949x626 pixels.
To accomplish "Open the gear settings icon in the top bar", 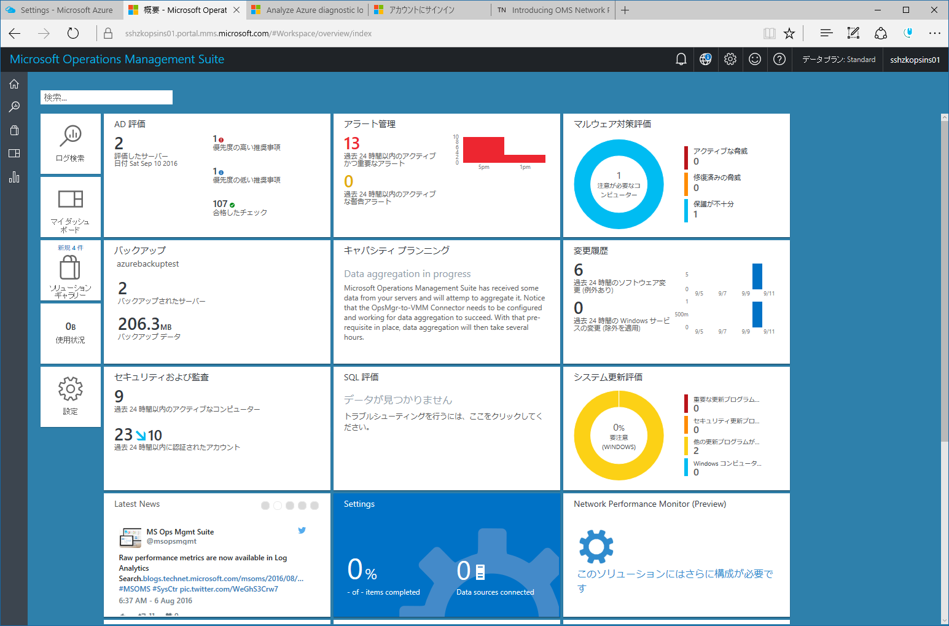I will coord(730,59).
